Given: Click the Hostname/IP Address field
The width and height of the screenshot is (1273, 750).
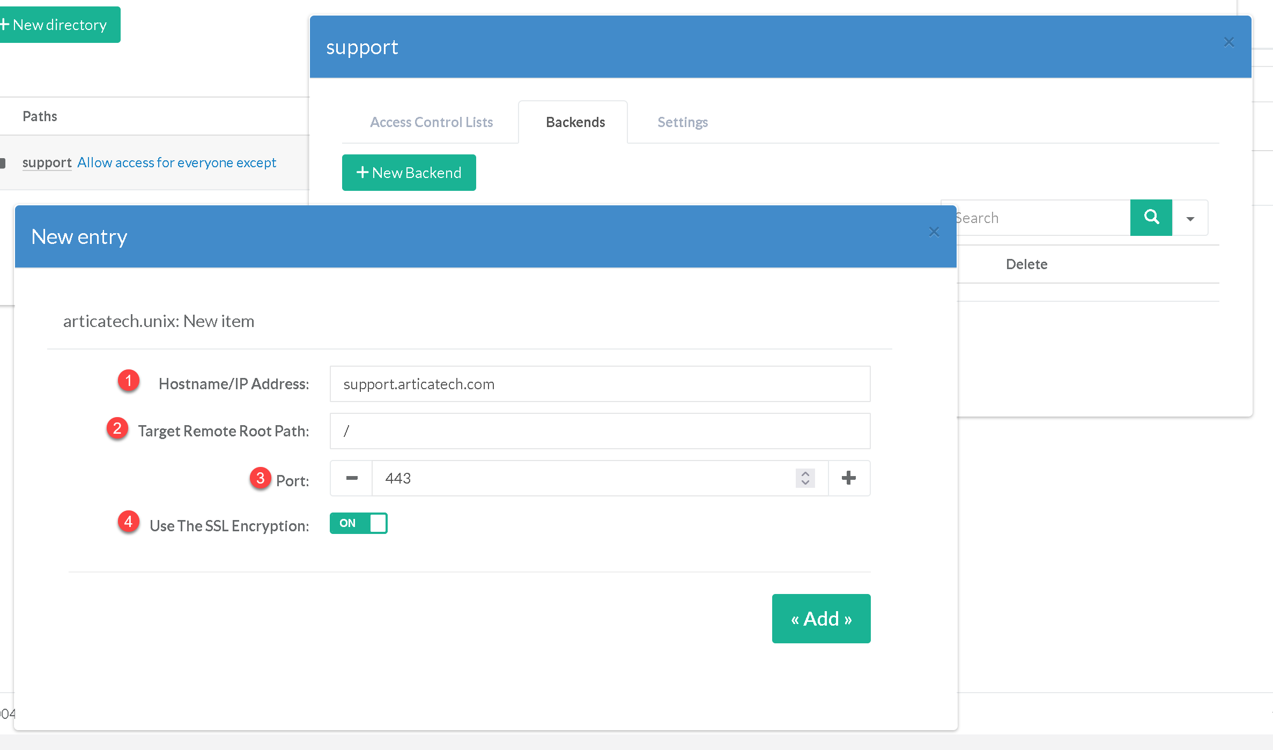Looking at the screenshot, I should coord(600,384).
